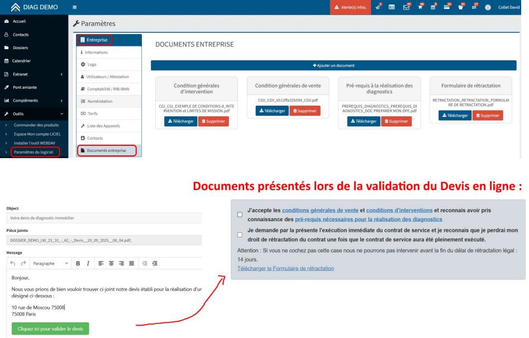Click the hamburger menu icon beside DIAG DEMO

pyautogui.click(x=75, y=7)
